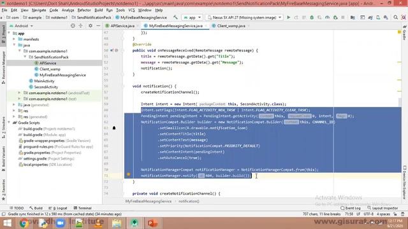The width and height of the screenshot is (408, 229).
Task: Click the editor vertical scrollbar thumb
Action: (x=400, y=102)
